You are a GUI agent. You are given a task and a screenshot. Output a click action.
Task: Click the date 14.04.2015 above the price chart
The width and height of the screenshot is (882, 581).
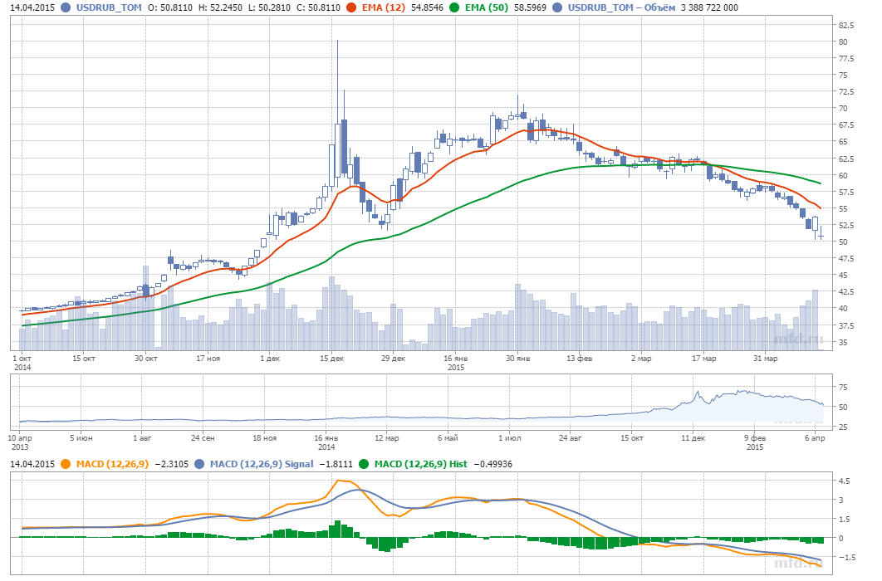32,7
